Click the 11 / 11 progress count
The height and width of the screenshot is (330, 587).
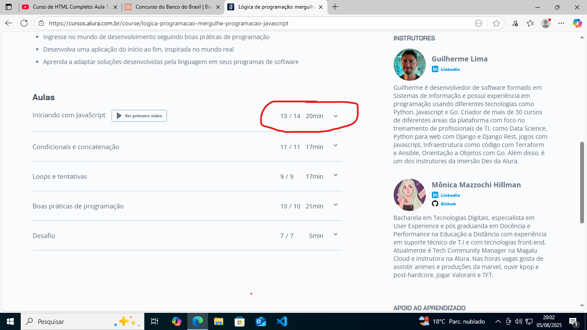[x=290, y=147]
